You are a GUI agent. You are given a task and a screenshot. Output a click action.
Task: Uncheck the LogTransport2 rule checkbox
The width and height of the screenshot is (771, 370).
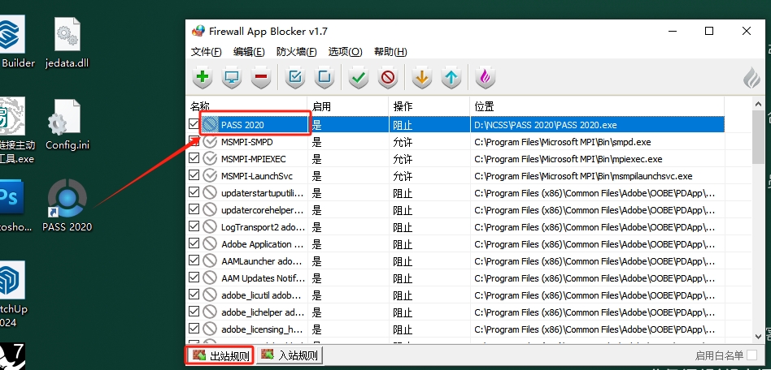click(x=194, y=226)
